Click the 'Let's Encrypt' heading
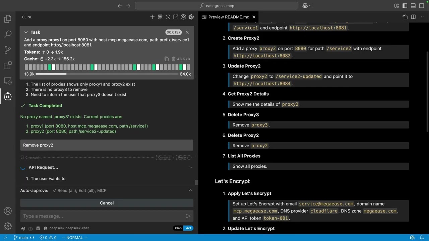This screenshot has width=429, height=241. click(232, 181)
